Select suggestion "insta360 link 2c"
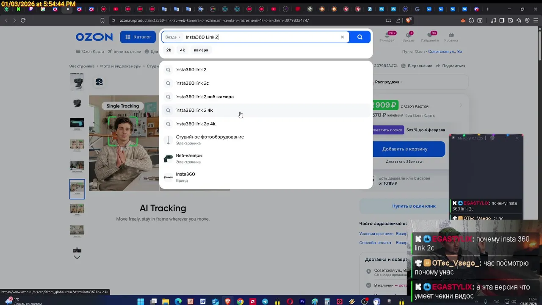 coord(266,83)
